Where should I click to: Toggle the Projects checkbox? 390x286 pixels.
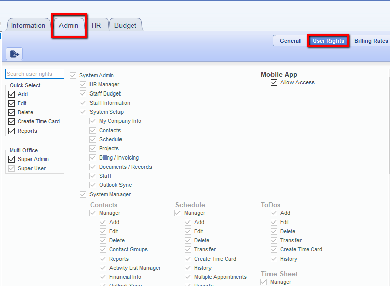tap(93, 149)
